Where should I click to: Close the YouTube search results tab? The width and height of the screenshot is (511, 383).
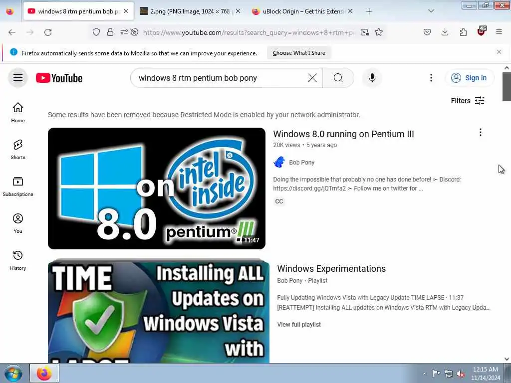click(126, 11)
